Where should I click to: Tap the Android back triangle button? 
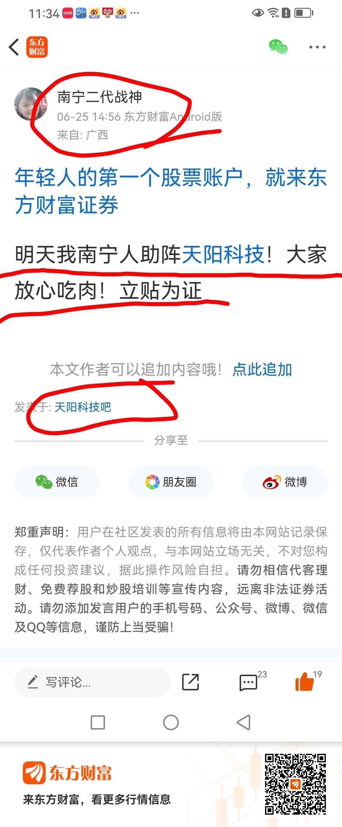pyautogui.click(x=244, y=723)
